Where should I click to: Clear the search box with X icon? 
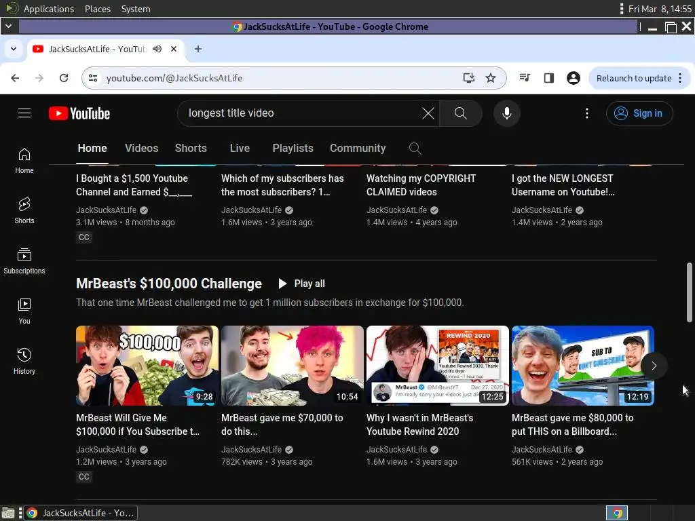428,113
